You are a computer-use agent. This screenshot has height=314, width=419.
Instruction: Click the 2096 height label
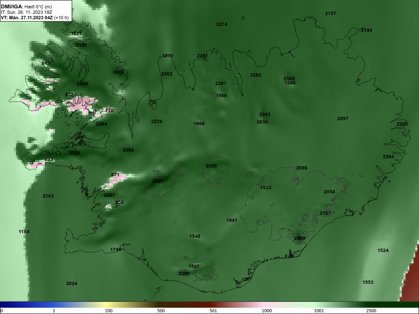(302, 168)
